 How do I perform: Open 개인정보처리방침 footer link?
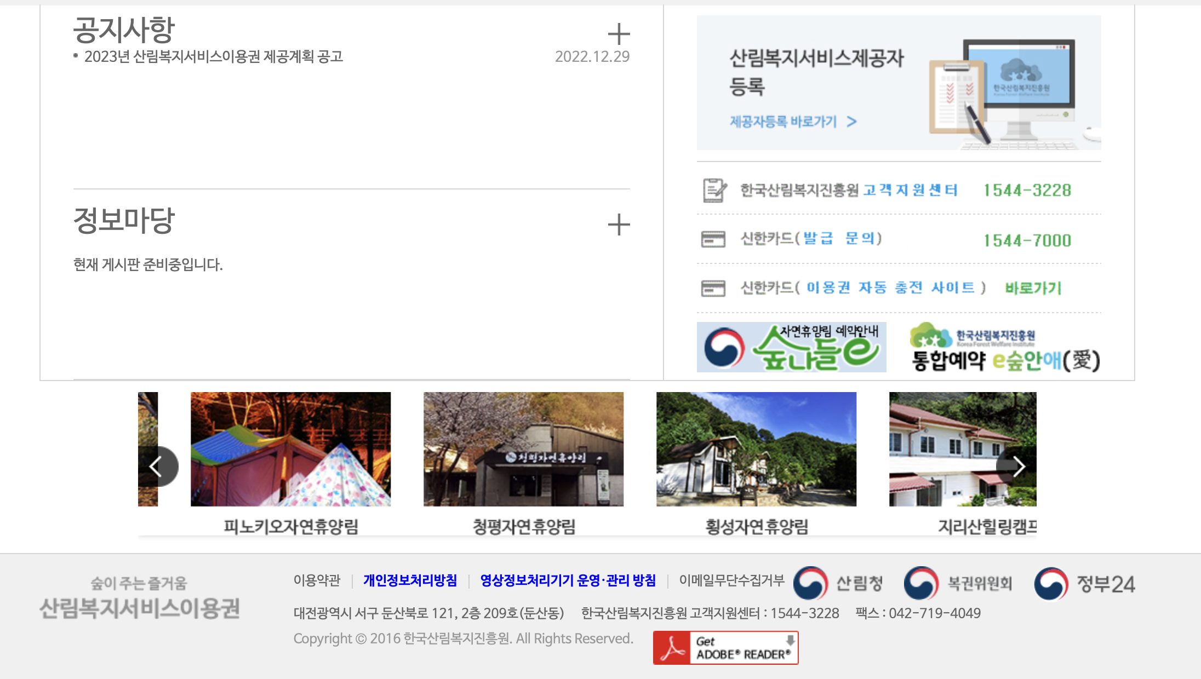[410, 580]
